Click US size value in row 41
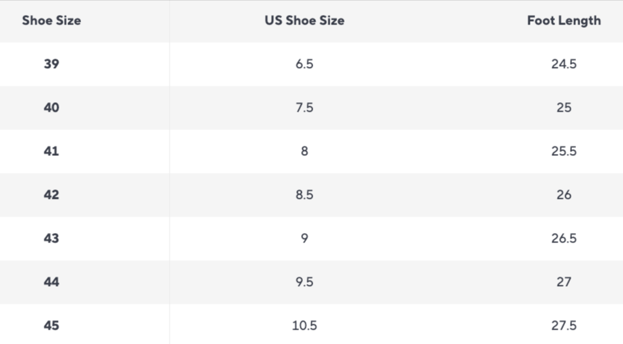This screenshot has height=344, width=623. tap(304, 151)
